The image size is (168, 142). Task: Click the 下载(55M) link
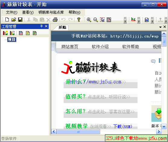[123, 127]
